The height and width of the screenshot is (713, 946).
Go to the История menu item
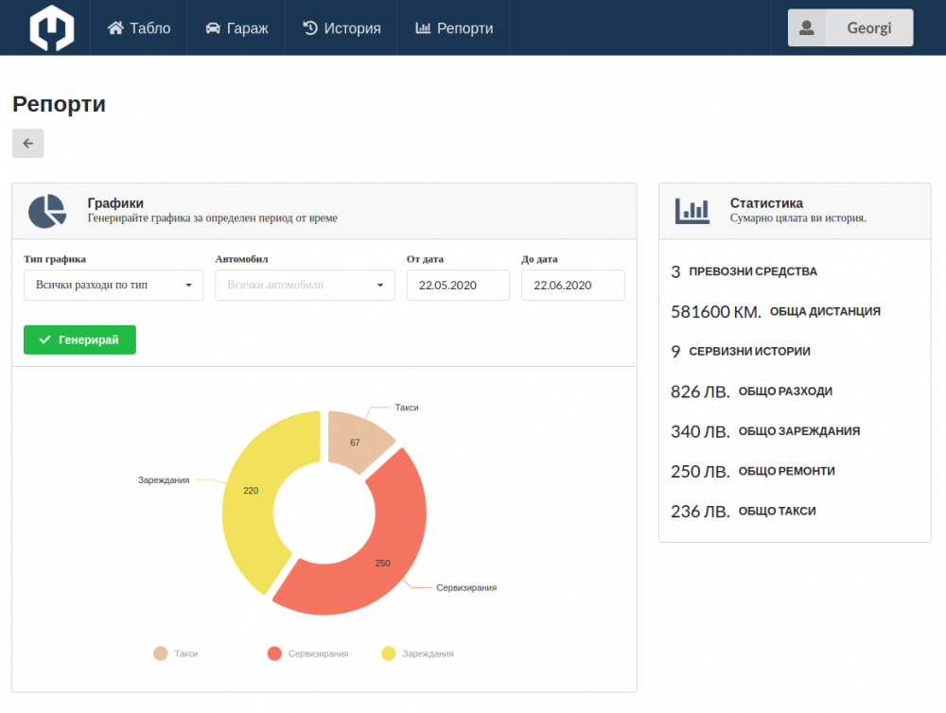pyautogui.click(x=342, y=28)
